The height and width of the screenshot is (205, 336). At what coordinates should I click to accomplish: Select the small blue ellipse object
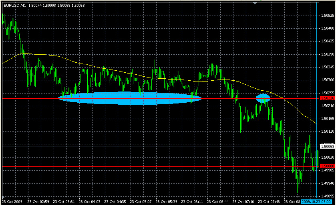(x=263, y=98)
